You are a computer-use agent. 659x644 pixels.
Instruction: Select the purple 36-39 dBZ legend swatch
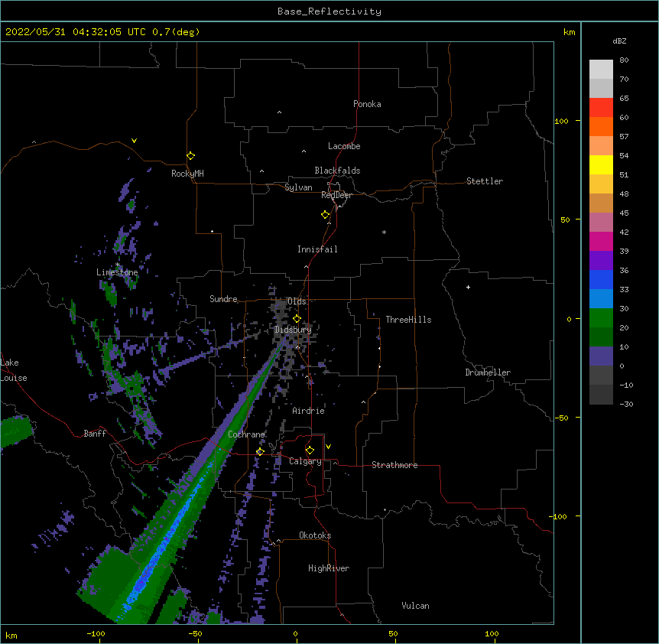[601, 261]
